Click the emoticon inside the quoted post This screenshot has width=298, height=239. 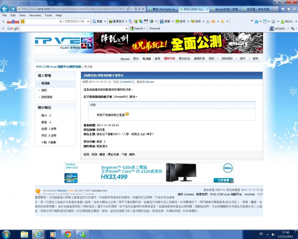click(127, 114)
